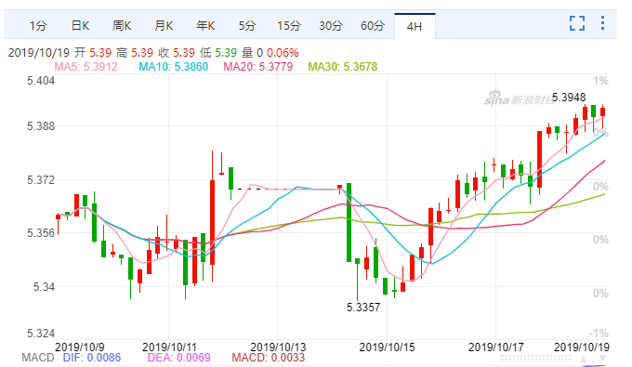Viewport: 632px width, 367px height.
Task: Click the MACD indicator label
Action: pyautogui.click(x=38, y=358)
